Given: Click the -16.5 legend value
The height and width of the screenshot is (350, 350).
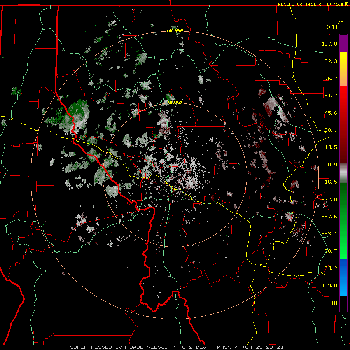Looking at the screenshot, I should [329, 182].
